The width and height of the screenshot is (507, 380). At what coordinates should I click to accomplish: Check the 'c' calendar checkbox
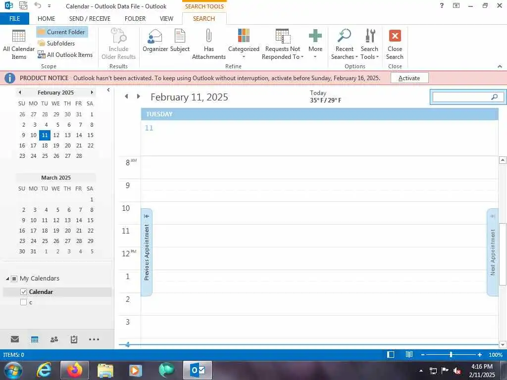tap(23, 302)
